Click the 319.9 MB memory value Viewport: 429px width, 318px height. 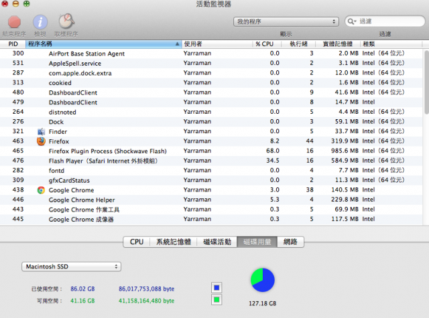point(345,141)
